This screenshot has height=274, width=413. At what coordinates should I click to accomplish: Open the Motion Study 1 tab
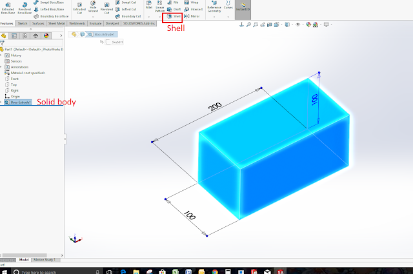pyautogui.click(x=45, y=260)
